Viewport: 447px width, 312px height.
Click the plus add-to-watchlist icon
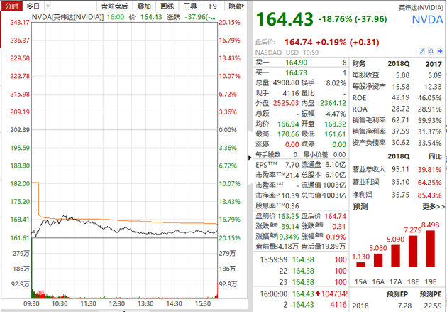pyautogui.click(x=440, y=51)
